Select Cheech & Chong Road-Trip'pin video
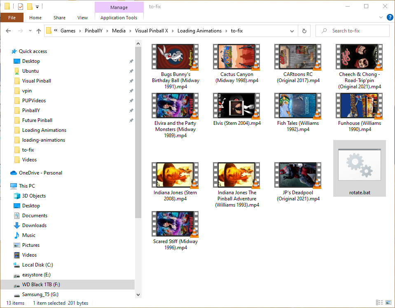 [360, 67]
